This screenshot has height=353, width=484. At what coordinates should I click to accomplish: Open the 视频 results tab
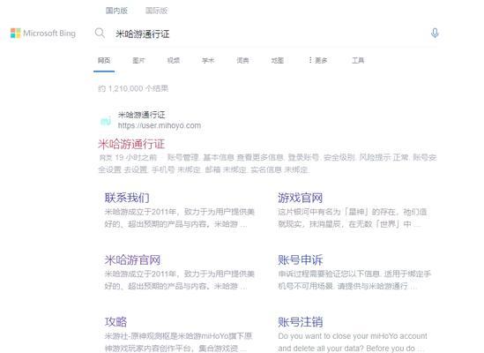[x=174, y=61]
